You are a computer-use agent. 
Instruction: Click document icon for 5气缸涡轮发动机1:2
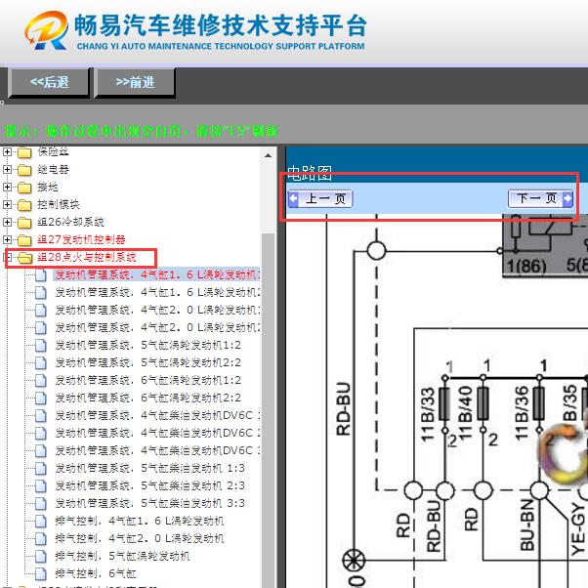pos(40,346)
